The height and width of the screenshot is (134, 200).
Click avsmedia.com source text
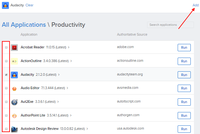tap(128, 88)
